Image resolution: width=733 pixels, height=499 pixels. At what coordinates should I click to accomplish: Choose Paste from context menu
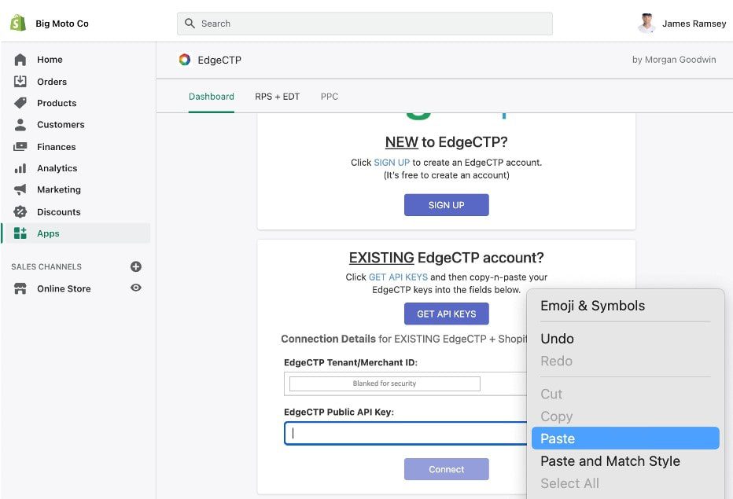tap(625, 438)
